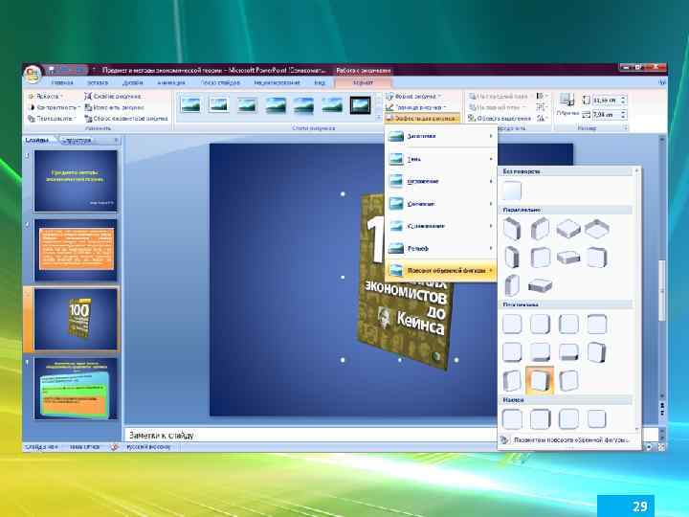Close the slides pane with its X

pyautogui.click(x=116, y=140)
